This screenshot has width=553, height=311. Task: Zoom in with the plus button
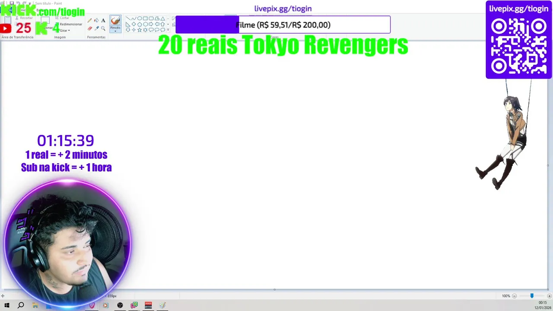point(549,296)
